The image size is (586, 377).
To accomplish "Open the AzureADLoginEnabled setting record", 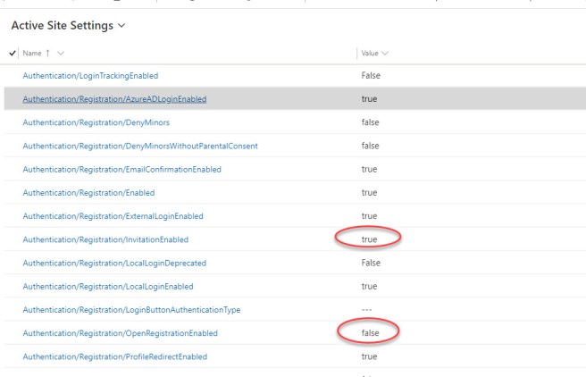I will [114, 99].
